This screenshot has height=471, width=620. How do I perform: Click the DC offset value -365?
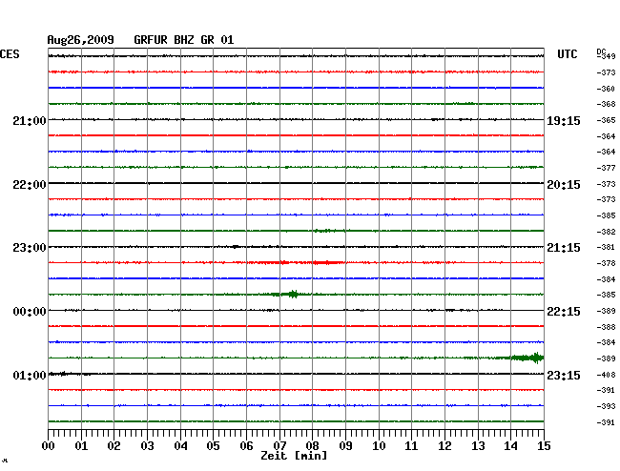tap(606, 120)
